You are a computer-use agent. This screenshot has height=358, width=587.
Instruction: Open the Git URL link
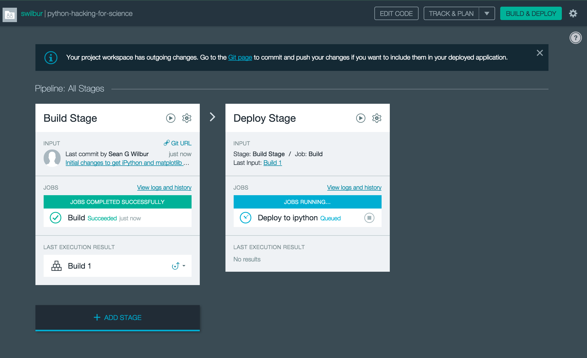(178, 143)
